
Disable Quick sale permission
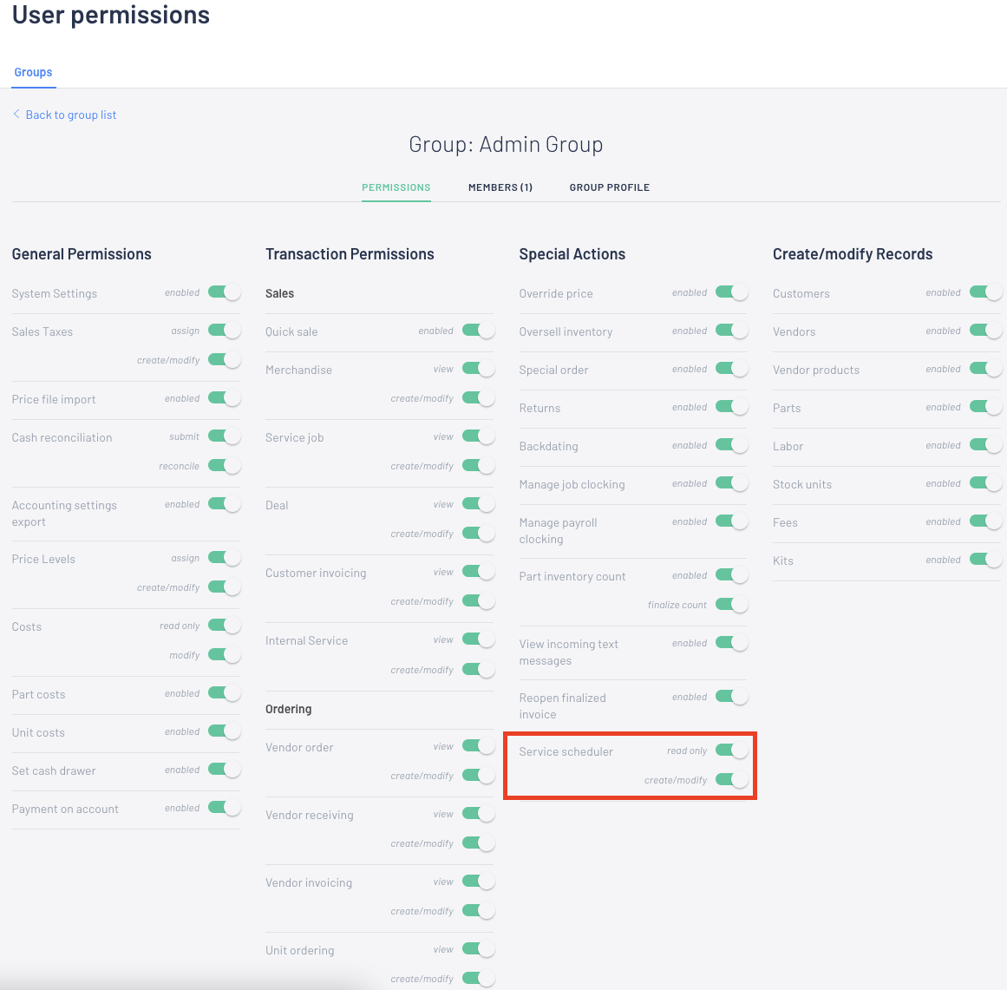(479, 331)
